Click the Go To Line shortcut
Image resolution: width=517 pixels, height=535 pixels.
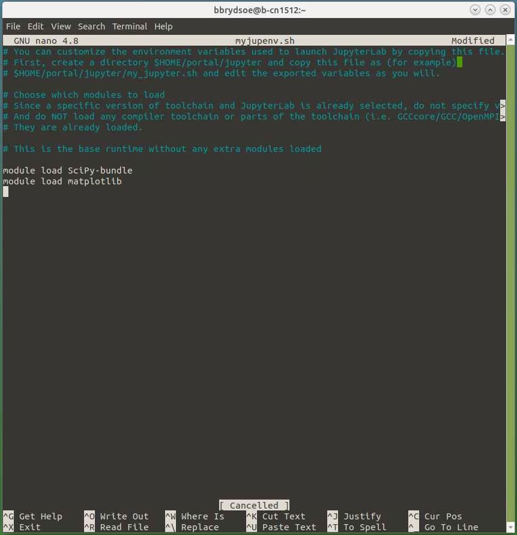[x=444, y=527]
